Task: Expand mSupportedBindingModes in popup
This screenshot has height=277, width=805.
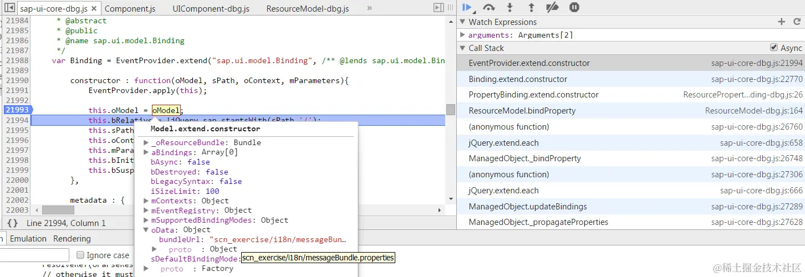Action: [146, 220]
